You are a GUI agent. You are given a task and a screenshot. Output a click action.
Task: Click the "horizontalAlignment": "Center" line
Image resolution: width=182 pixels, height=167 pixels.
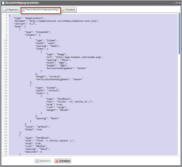[x=66, y=68]
